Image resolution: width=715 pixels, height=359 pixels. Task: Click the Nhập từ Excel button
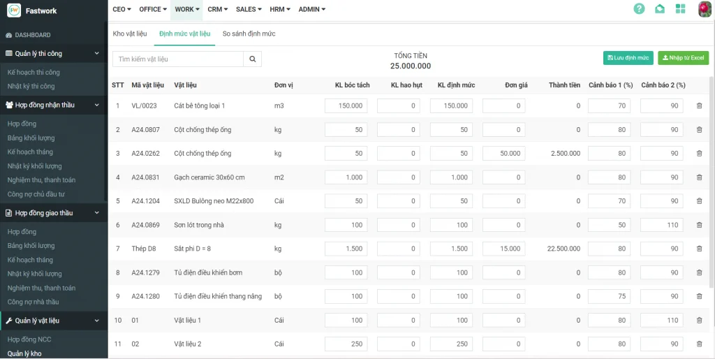(x=683, y=58)
